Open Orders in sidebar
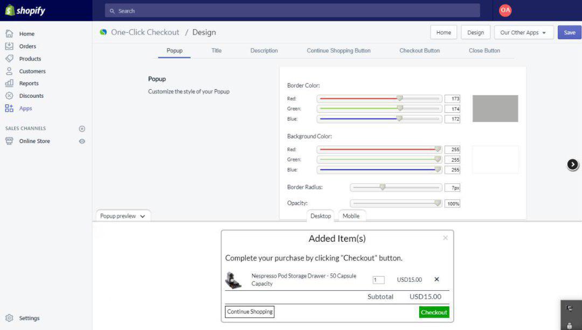Viewport: 582px width, 330px height. click(28, 46)
